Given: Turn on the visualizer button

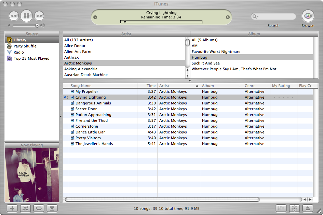Looking at the screenshot, I should click(294, 209).
